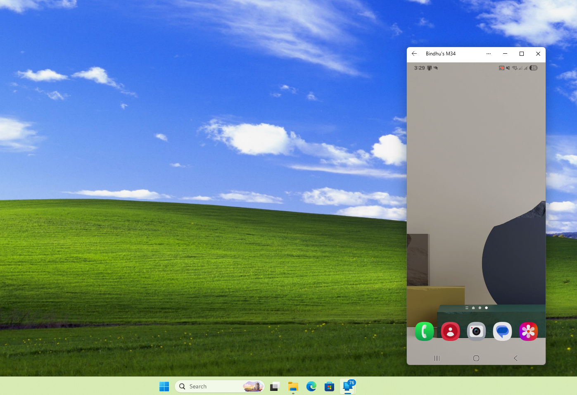Open the Contacts app

tap(450, 331)
